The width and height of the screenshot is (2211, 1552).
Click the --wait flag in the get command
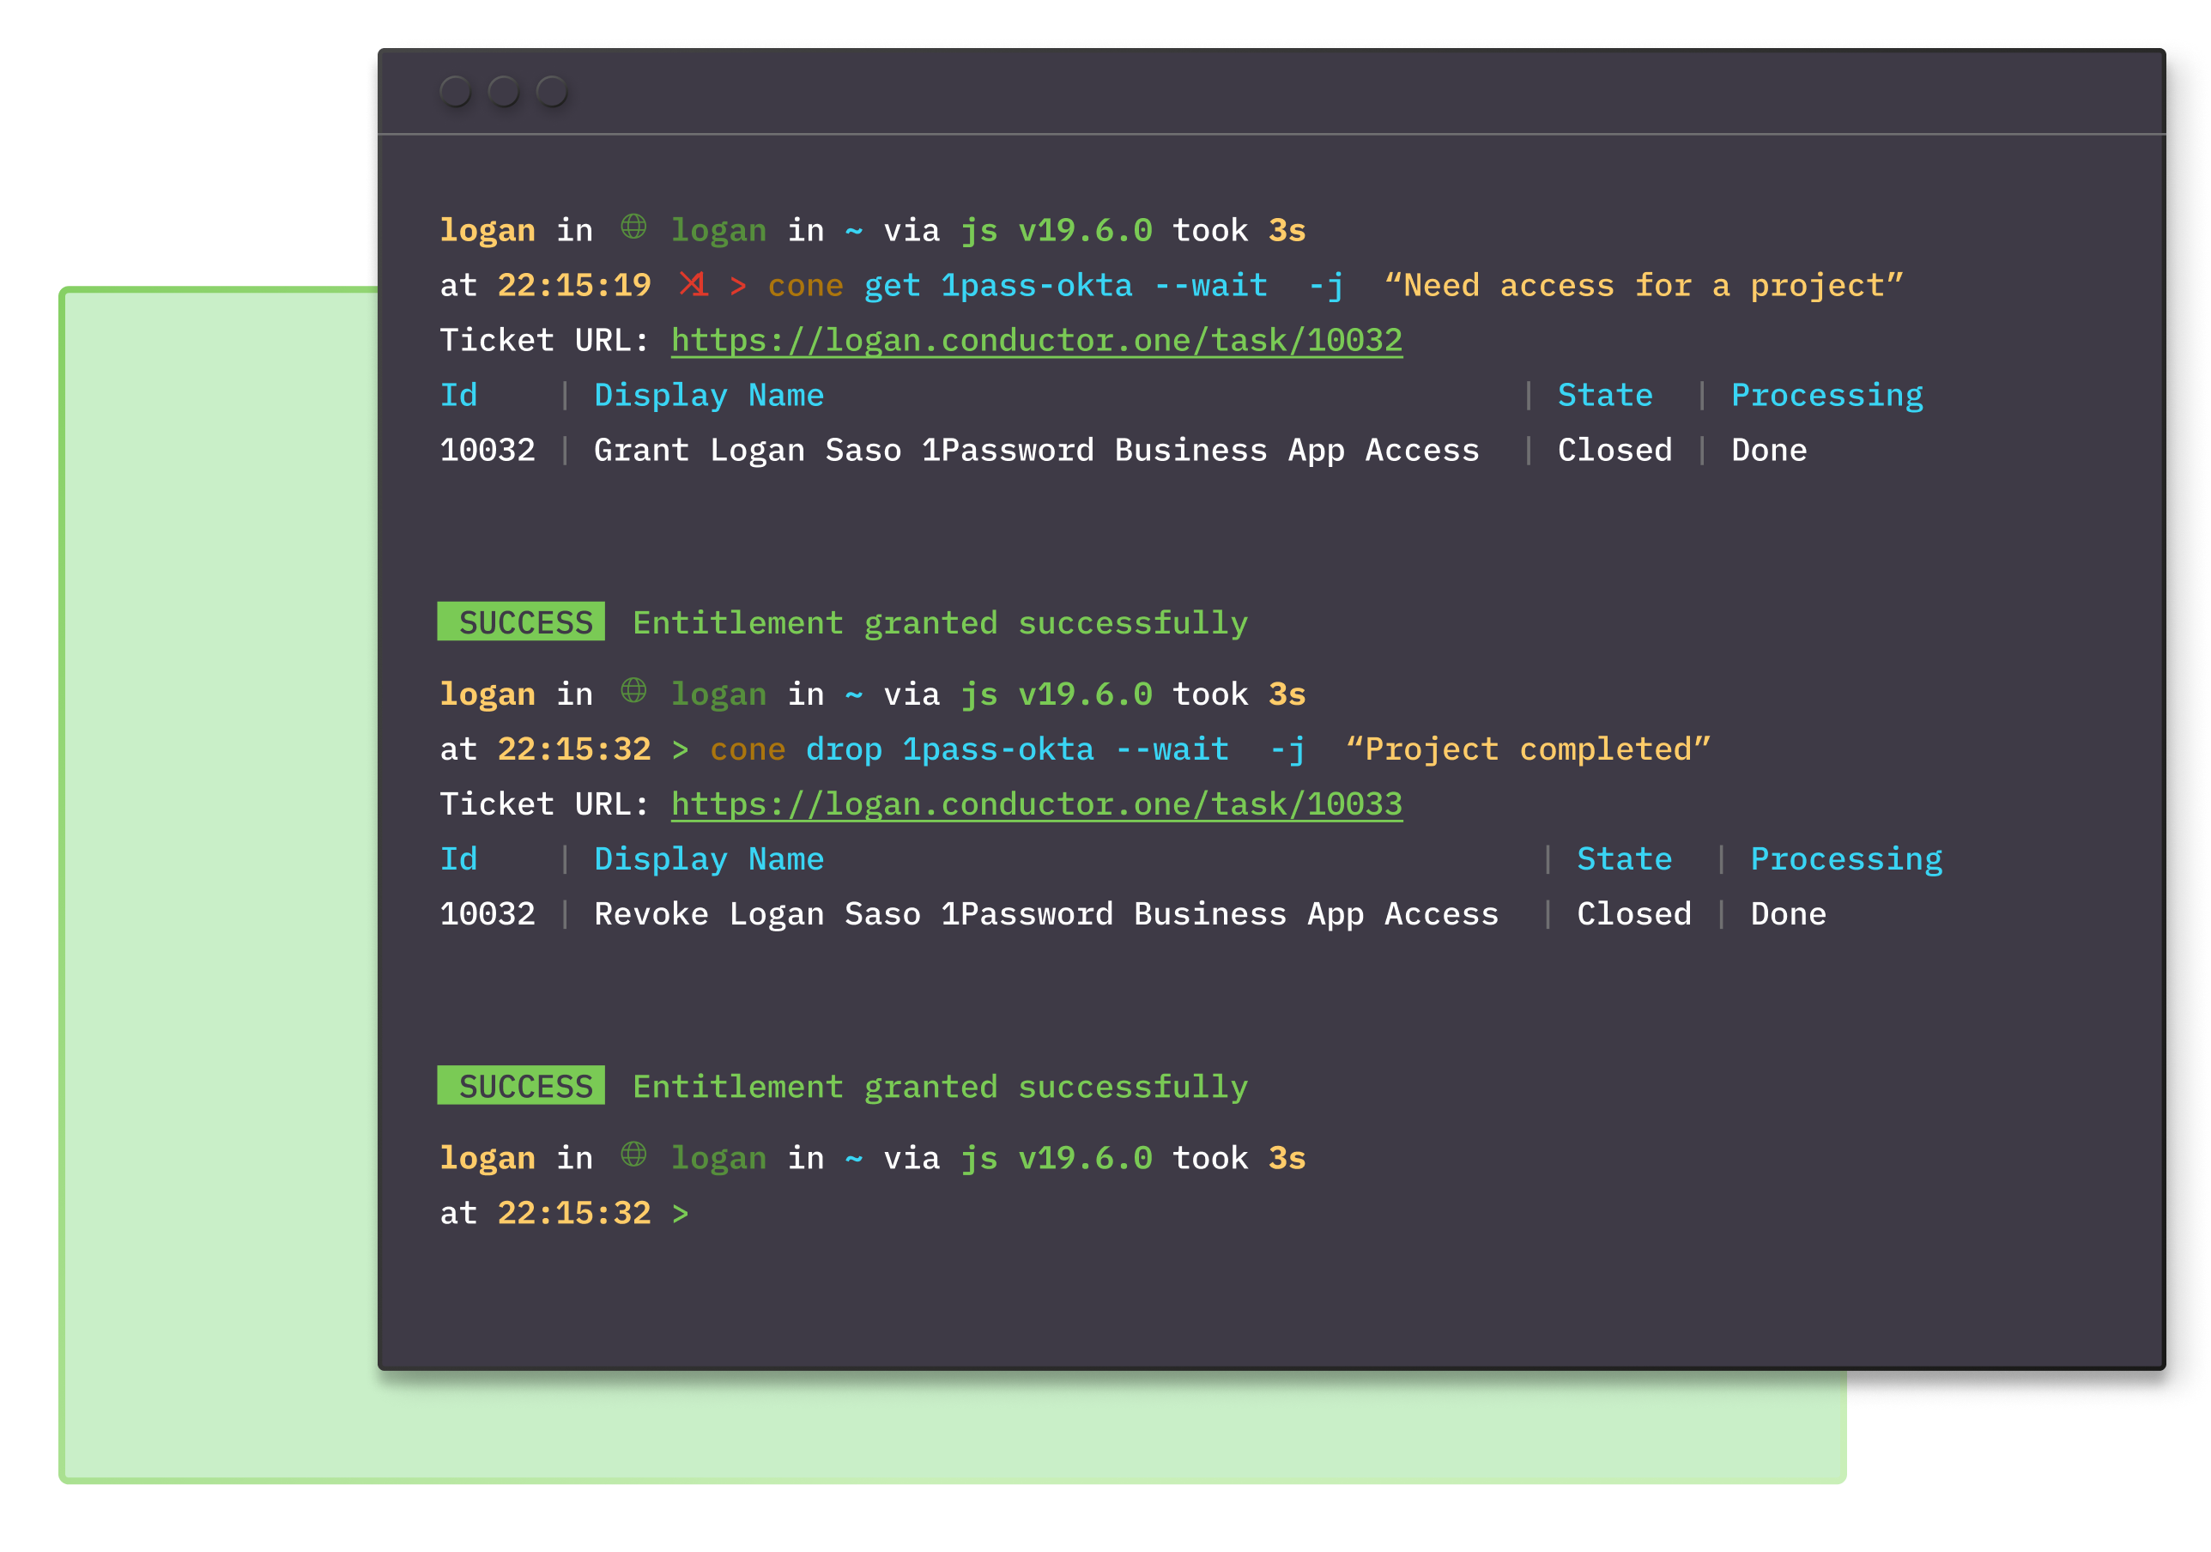point(1211,284)
